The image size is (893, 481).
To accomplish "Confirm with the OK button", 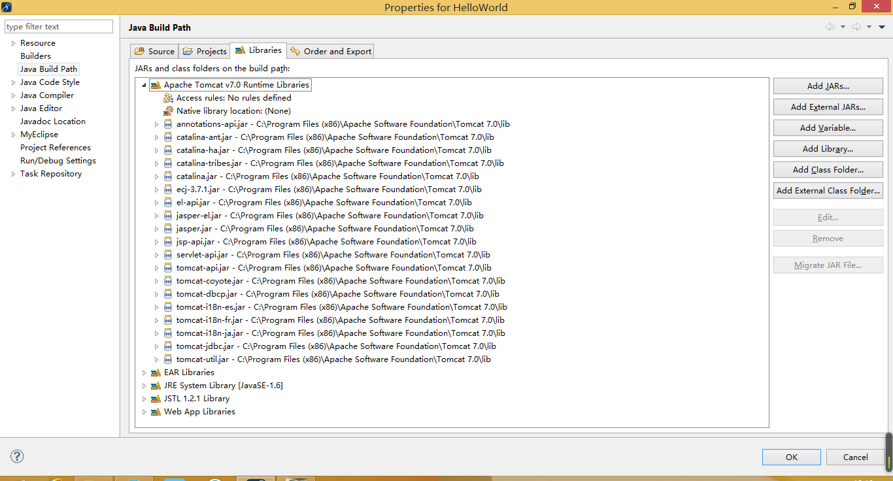I will 791,457.
